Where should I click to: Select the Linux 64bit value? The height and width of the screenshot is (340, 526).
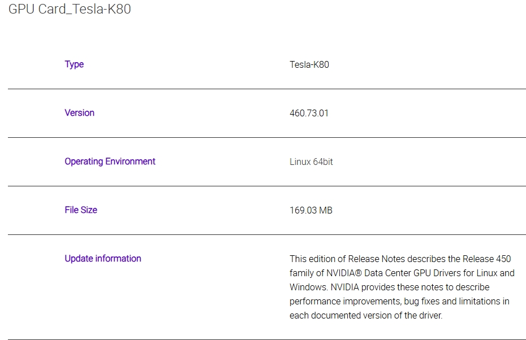311,162
